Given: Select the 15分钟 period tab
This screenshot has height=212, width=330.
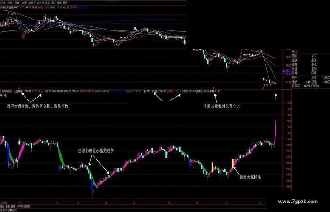Looking at the screenshot, I should tap(24, 3).
